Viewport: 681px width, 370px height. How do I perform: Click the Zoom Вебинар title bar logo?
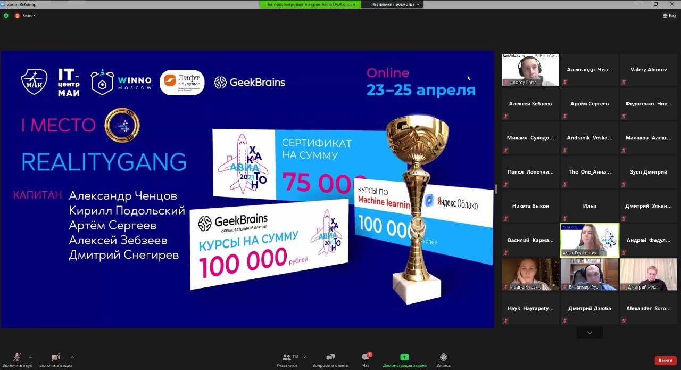click(4, 4)
